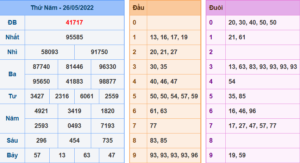Select the date header Thứ Năm - 26/05/2022
Image resolution: width=300 pixels, height=163 pixels.
click(62, 8)
